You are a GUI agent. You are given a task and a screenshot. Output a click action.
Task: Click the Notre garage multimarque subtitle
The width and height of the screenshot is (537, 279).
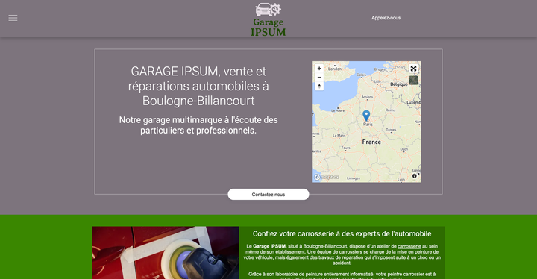pos(198,125)
